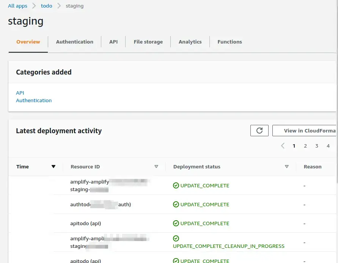Go to page 3 of deployment activity

(317, 146)
